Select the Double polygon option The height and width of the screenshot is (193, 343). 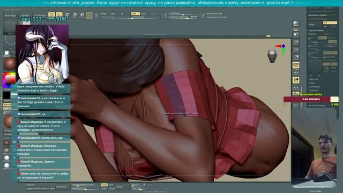(112, 188)
